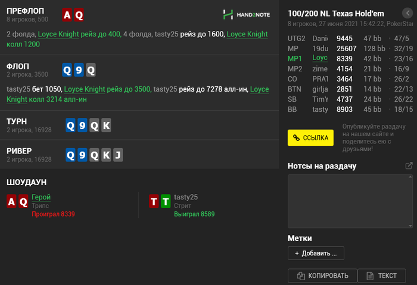Click the showdown Ace card of hero
Image resolution: width=417 pixels, height=285 pixels.
click(x=11, y=201)
